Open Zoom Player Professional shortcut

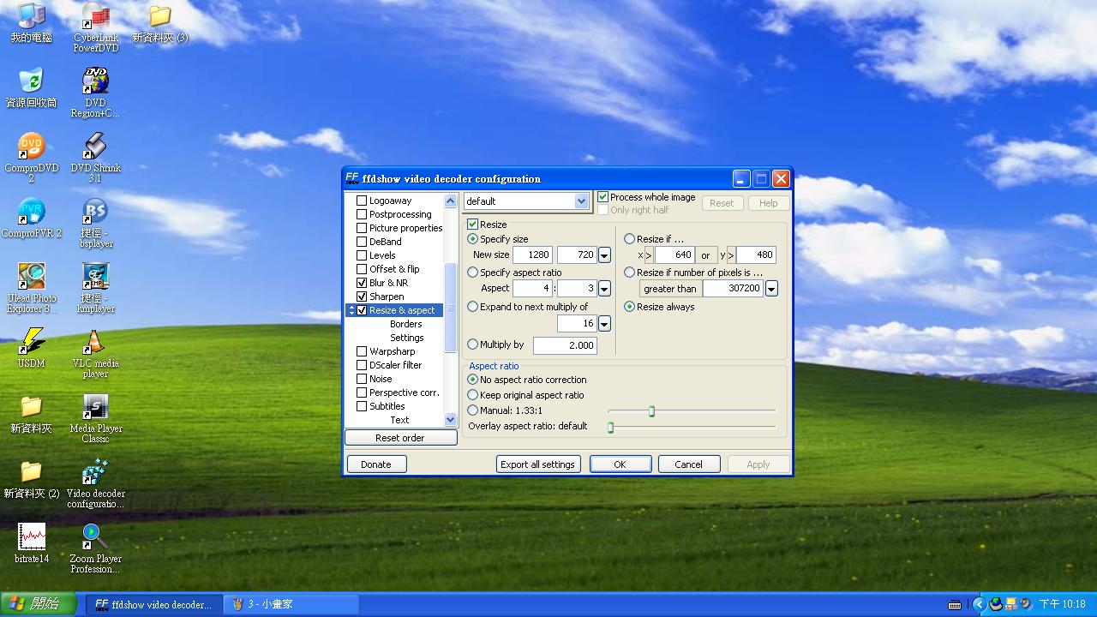pos(95,539)
